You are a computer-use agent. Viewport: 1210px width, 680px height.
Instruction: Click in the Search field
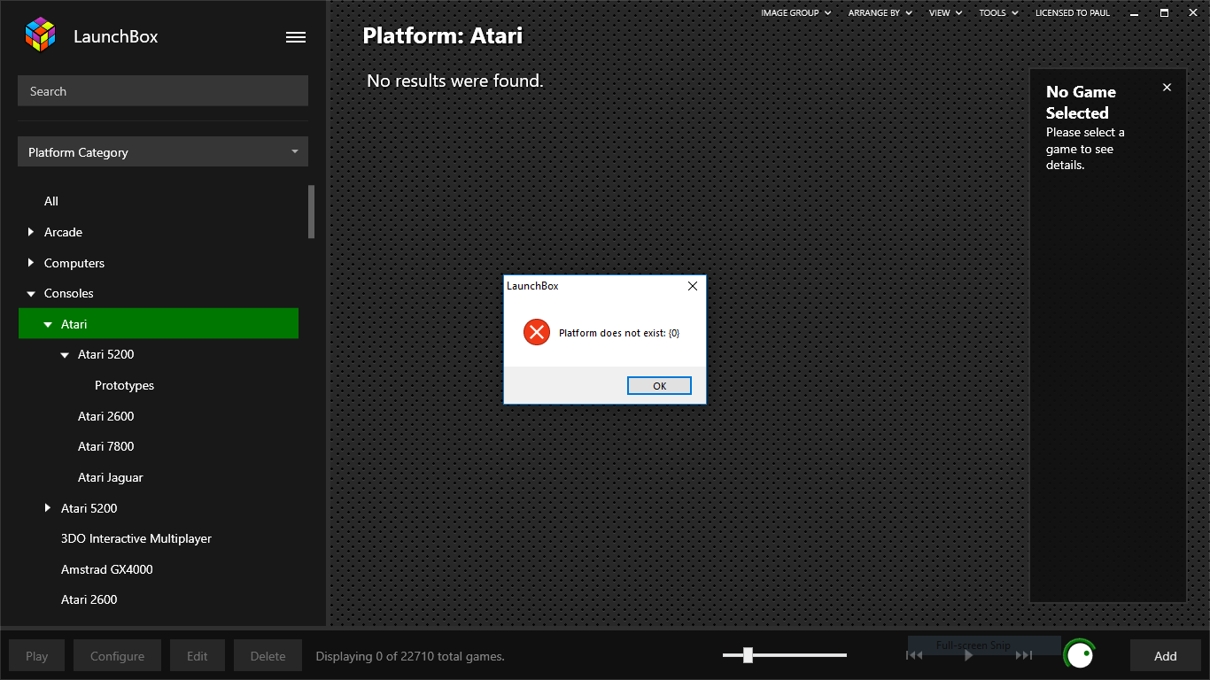point(163,91)
